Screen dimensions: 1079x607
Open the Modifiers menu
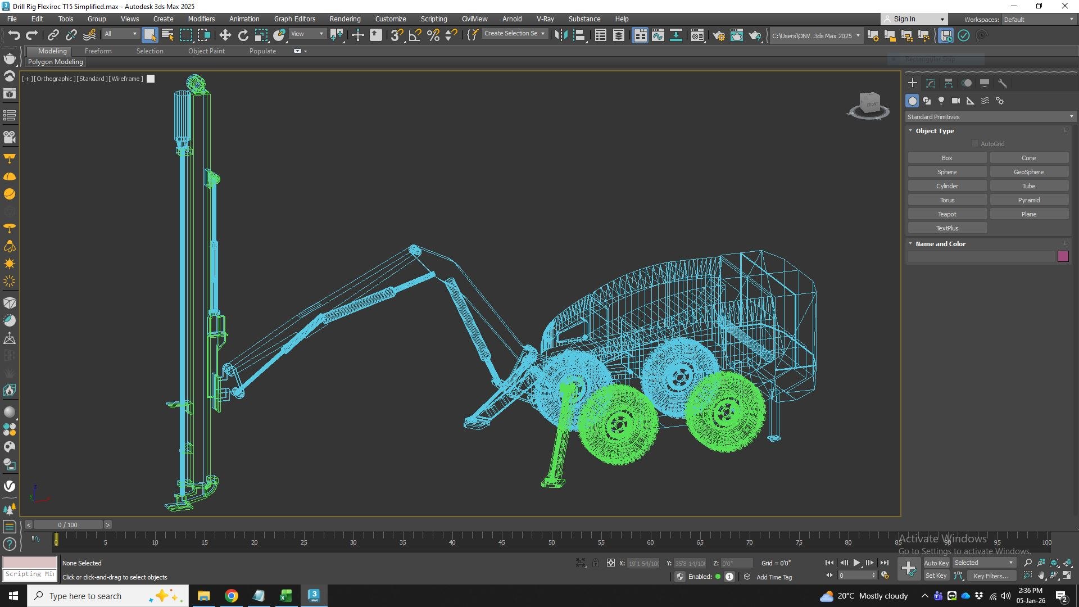click(201, 19)
